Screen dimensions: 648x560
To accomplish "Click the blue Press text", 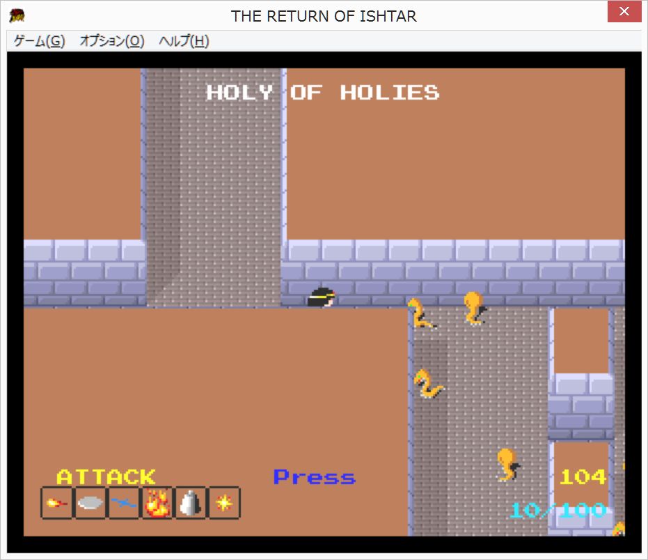I will pyautogui.click(x=314, y=477).
